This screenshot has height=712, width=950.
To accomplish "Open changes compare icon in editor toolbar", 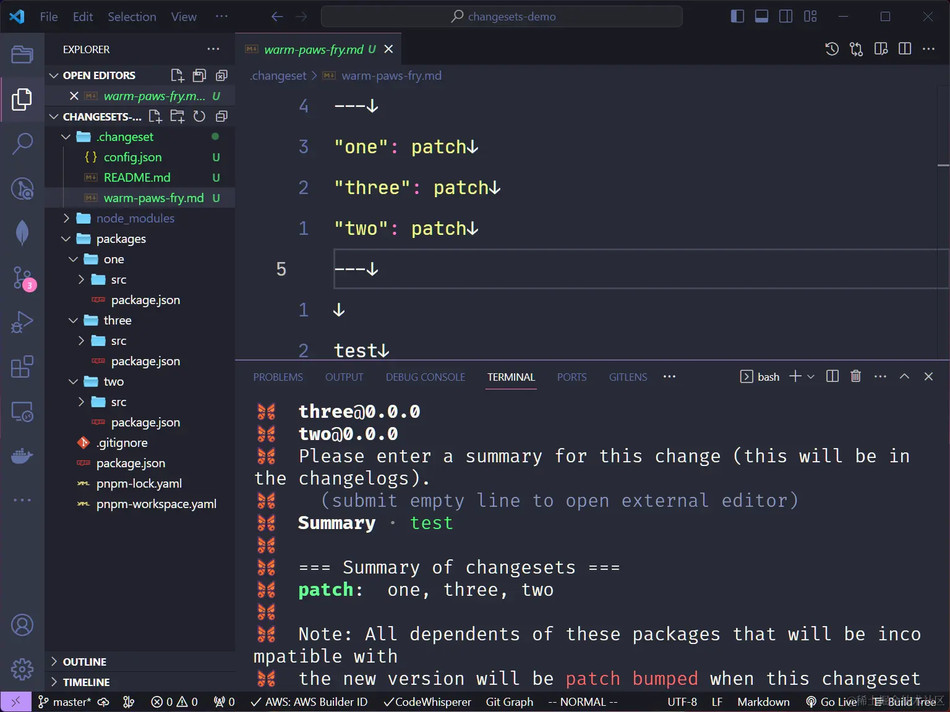I will (x=856, y=49).
